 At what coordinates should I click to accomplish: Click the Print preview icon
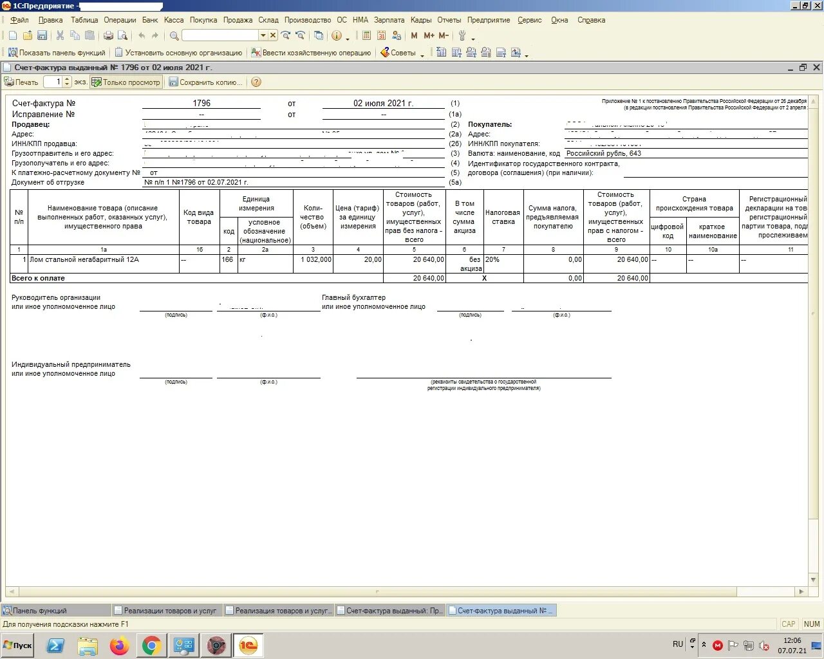click(x=122, y=36)
